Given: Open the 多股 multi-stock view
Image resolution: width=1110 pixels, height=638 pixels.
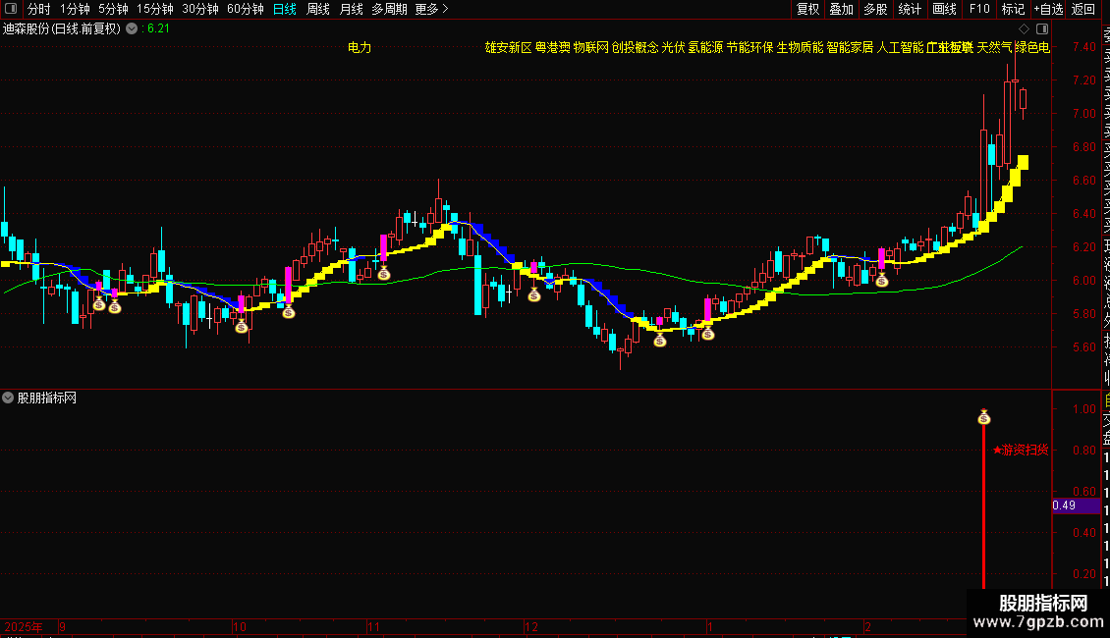Looking at the screenshot, I should pyautogui.click(x=875, y=9).
